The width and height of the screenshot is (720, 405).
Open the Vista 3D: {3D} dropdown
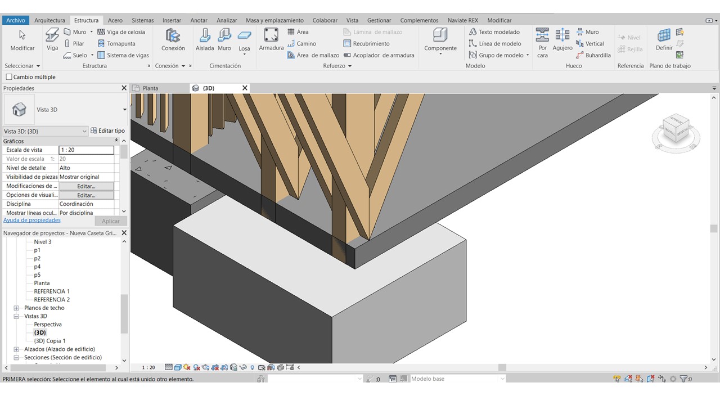[x=45, y=131]
